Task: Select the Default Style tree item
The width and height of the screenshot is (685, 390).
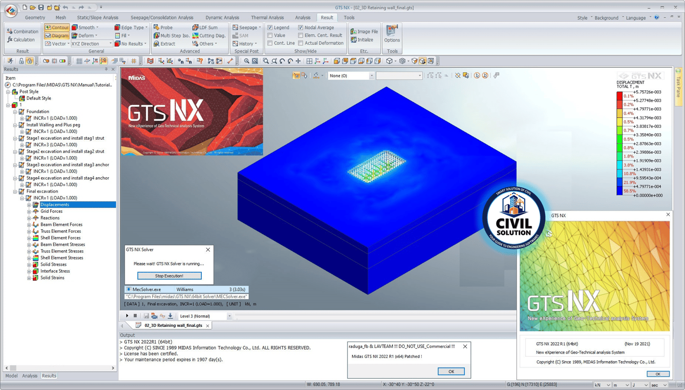Action: tap(39, 98)
